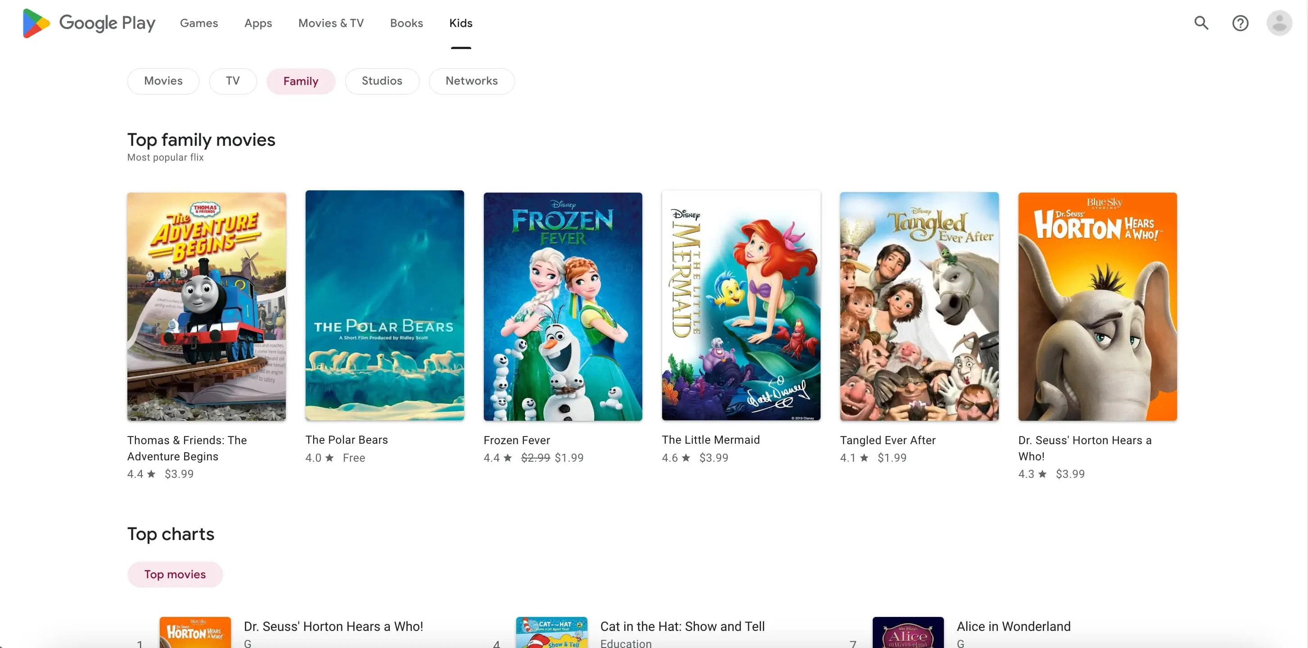Go to the Books tab
Screen dimensions: 1308x648
tap(406, 23)
